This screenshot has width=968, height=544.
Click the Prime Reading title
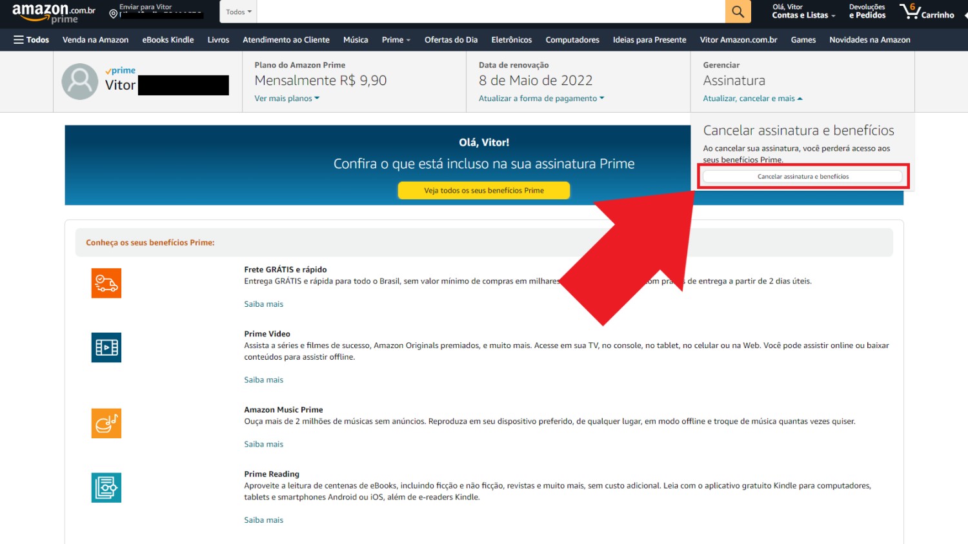click(x=272, y=474)
